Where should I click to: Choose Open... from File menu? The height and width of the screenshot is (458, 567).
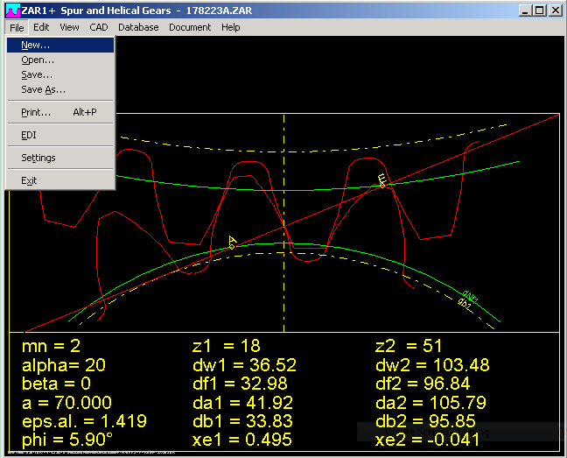60,60
